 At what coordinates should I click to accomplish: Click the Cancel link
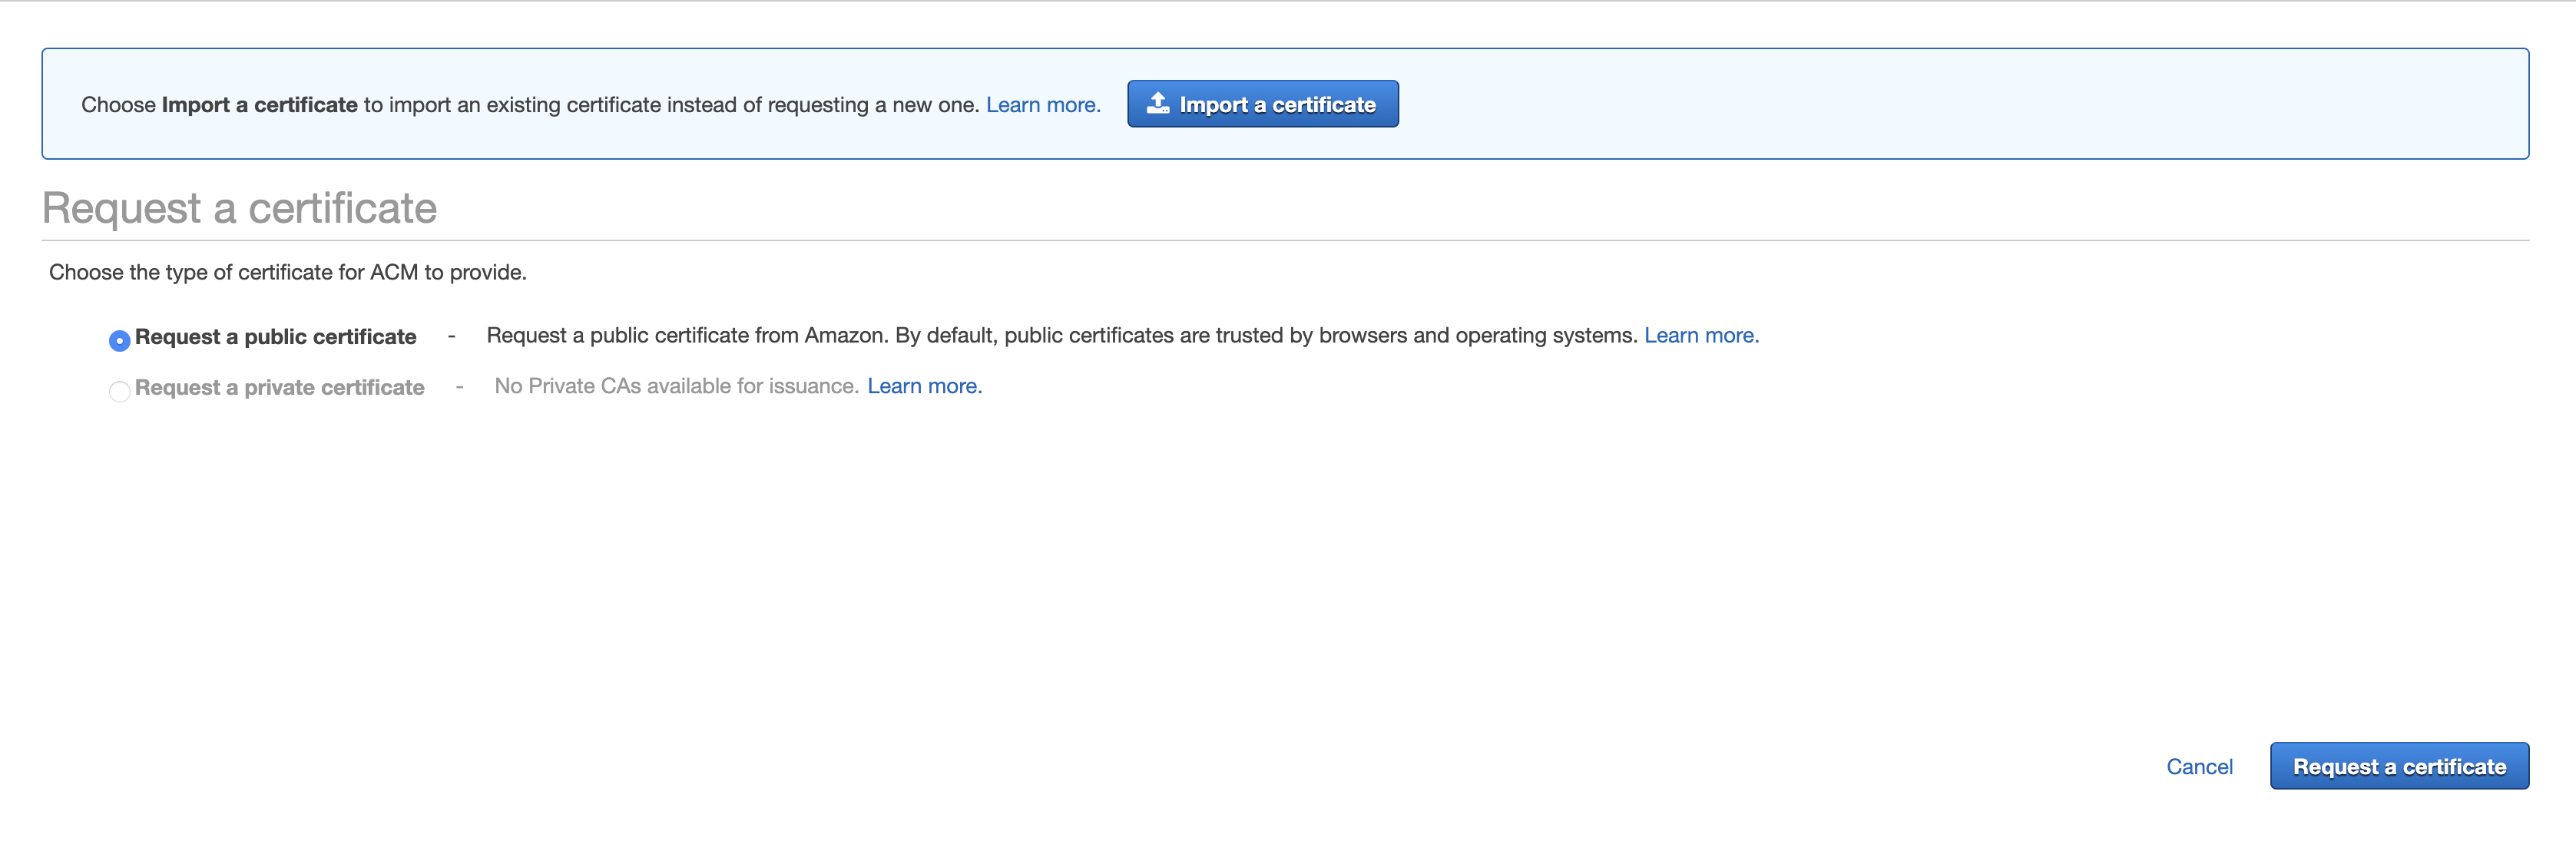[x=2198, y=767]
